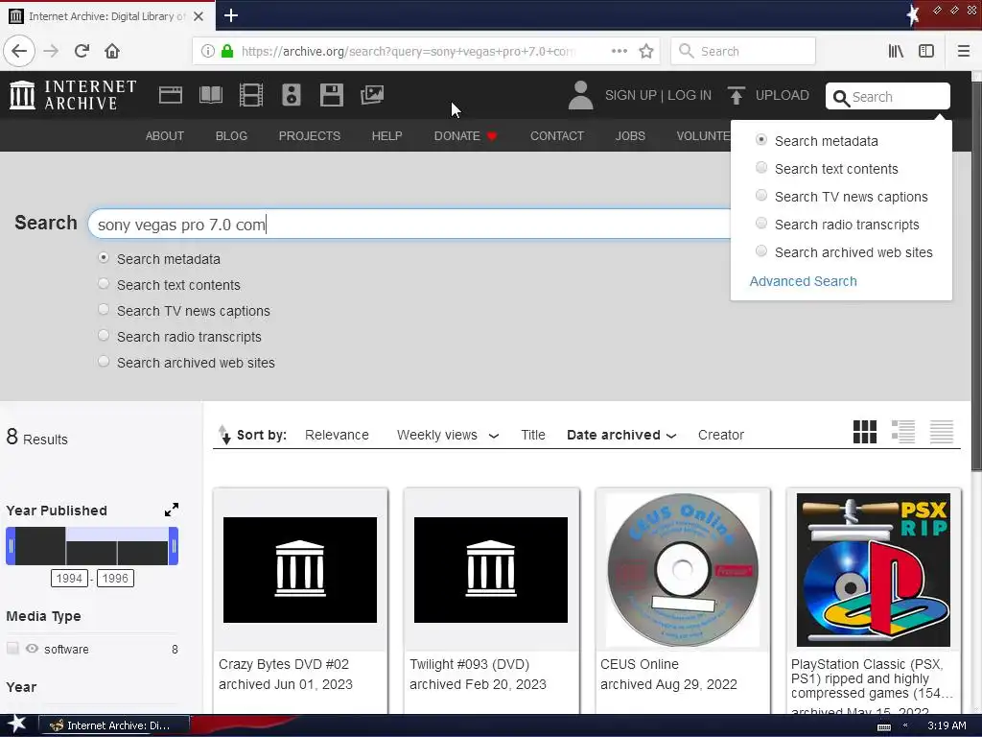Open the Software floppy disk icon
This screenshot has height=737, width=982.
pyautogui.click(x=331, y=95)
